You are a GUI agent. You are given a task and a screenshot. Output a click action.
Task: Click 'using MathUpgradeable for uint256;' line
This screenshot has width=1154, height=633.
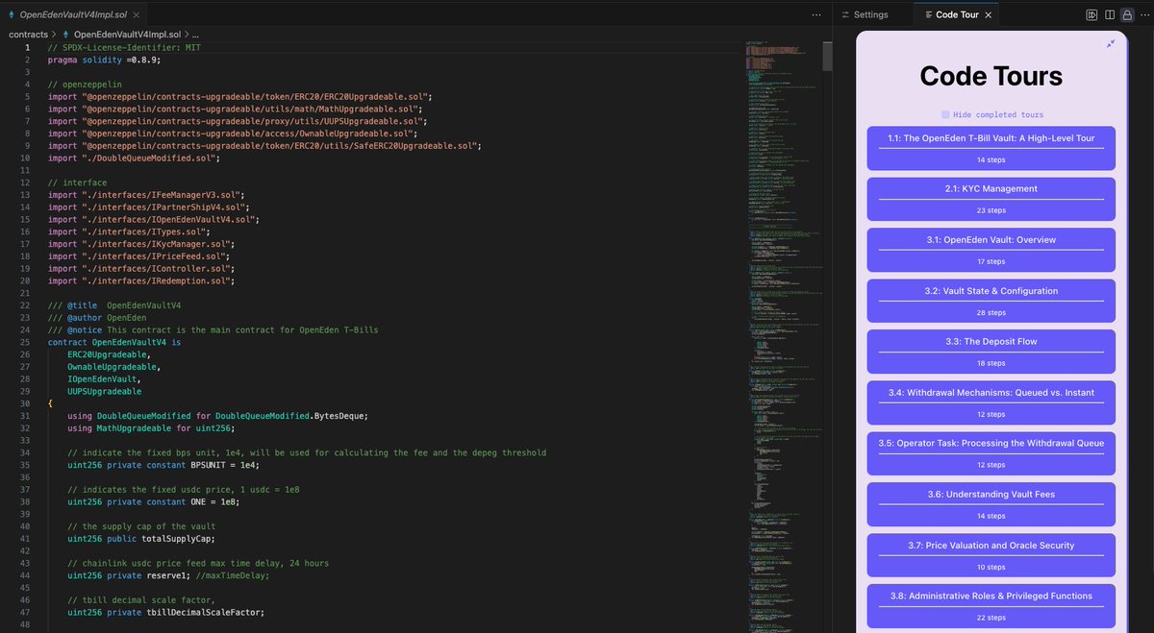coord(151,428)
